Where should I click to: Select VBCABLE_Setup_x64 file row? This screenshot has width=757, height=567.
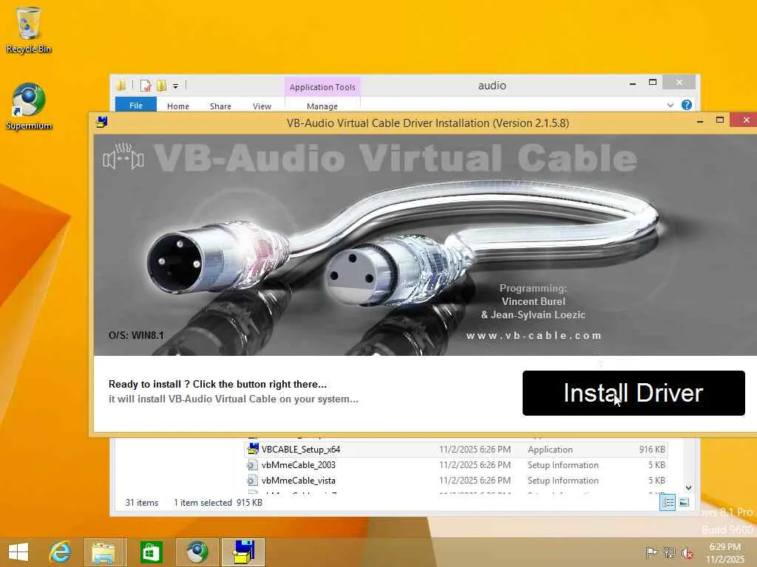(x=456, y=450)
